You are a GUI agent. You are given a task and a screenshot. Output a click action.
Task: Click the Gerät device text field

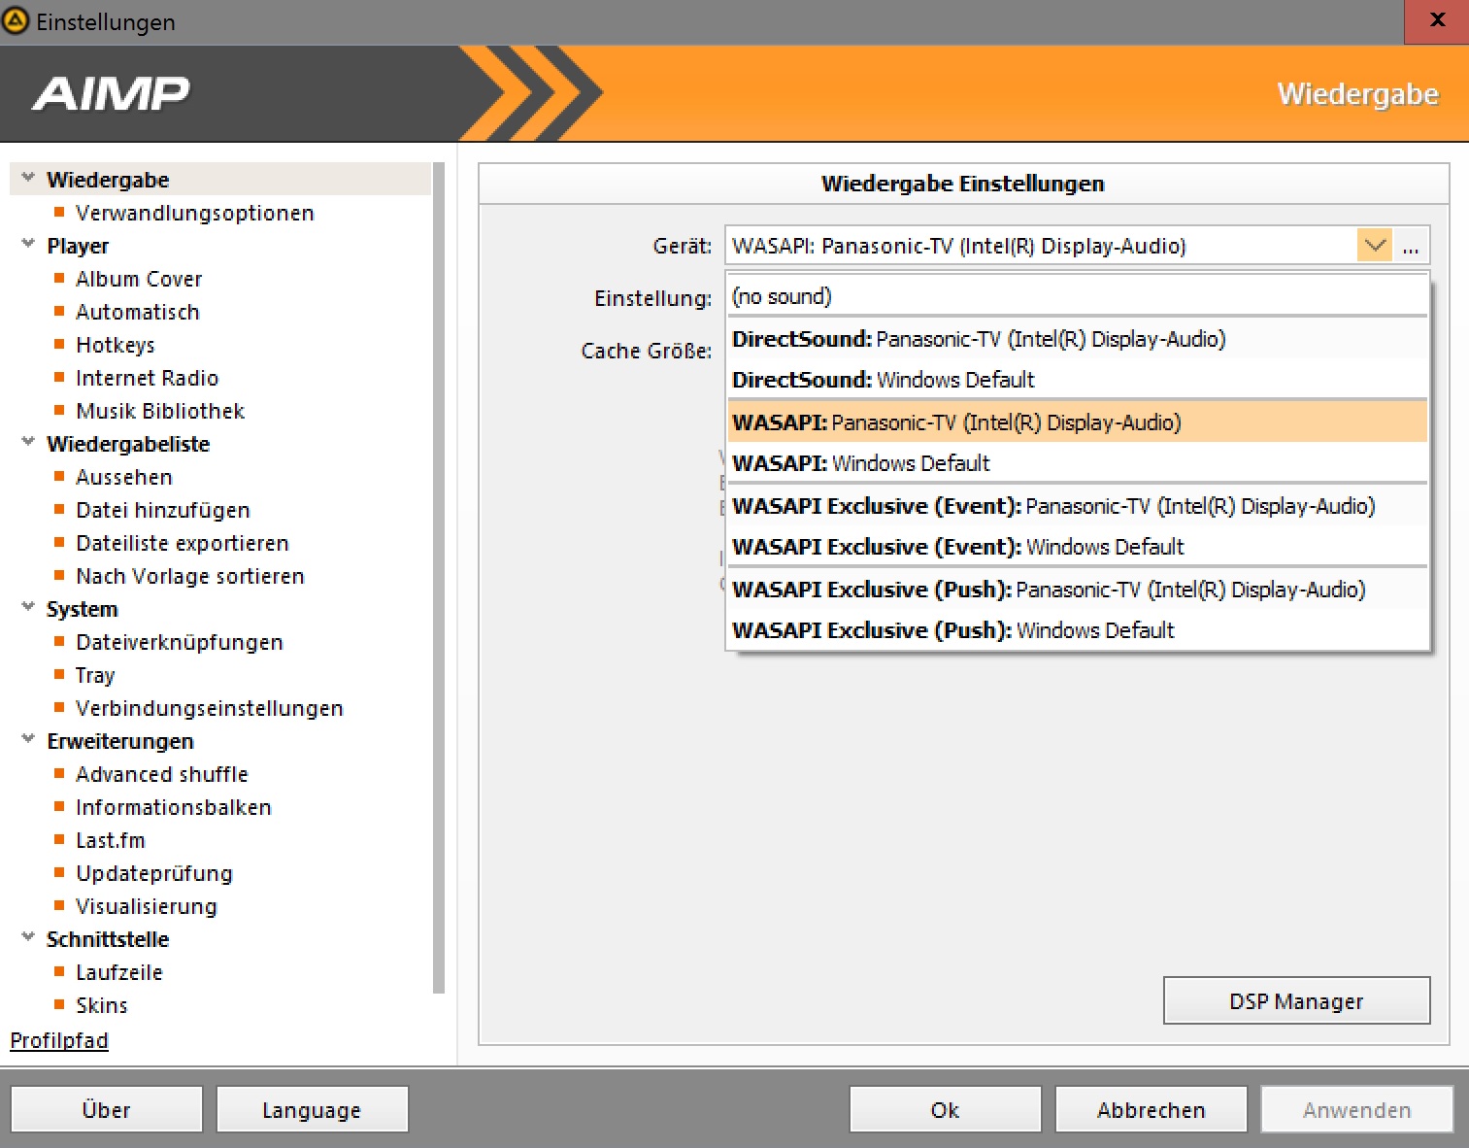click(x=1041, y=246)
